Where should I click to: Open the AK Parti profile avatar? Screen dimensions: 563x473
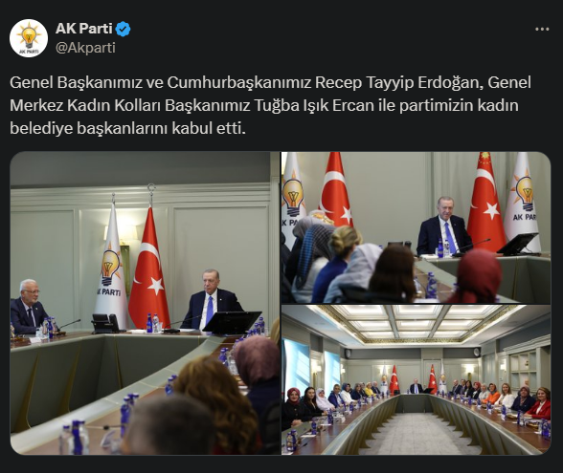pos(29,38)
